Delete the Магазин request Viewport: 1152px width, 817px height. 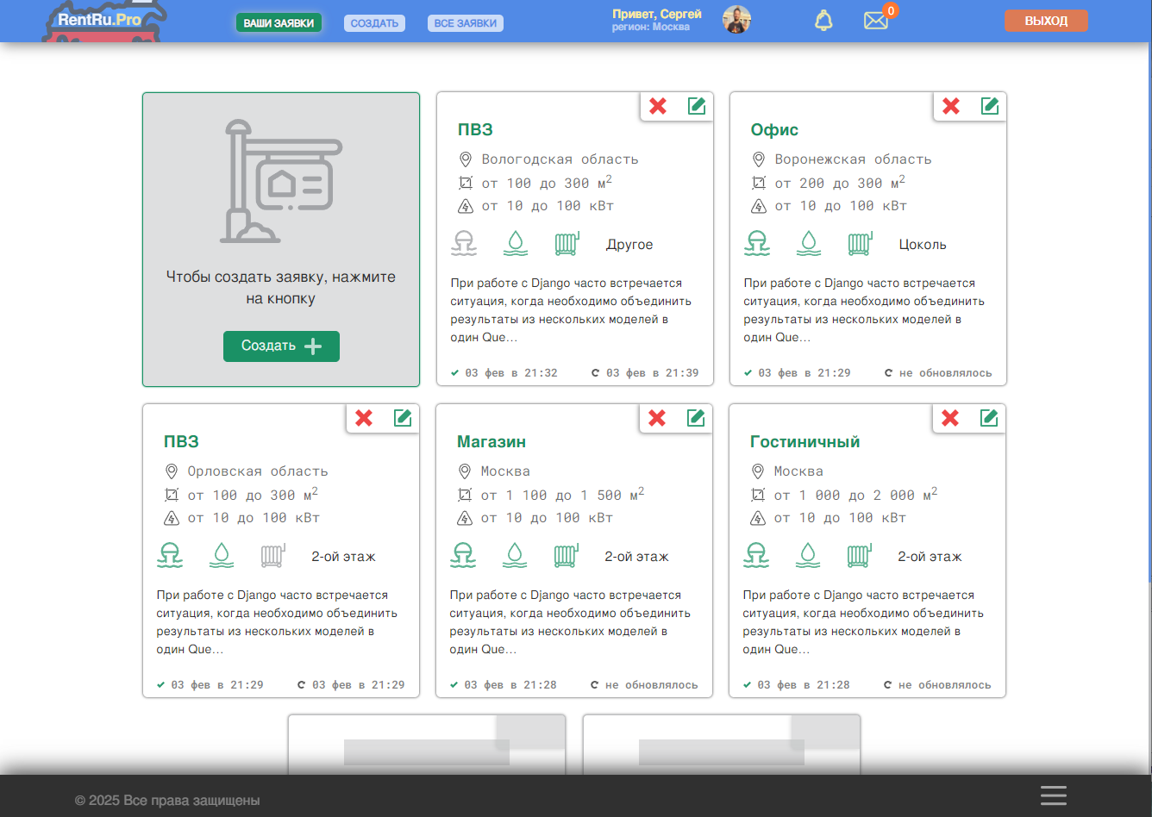coord(657,418)
